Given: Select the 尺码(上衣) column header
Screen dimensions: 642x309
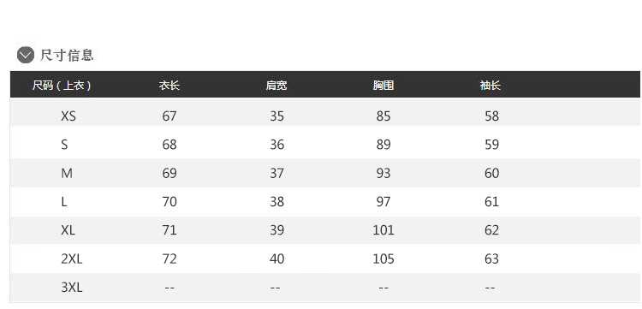Looking at the screenshot, I should click(x=62, y=85).
